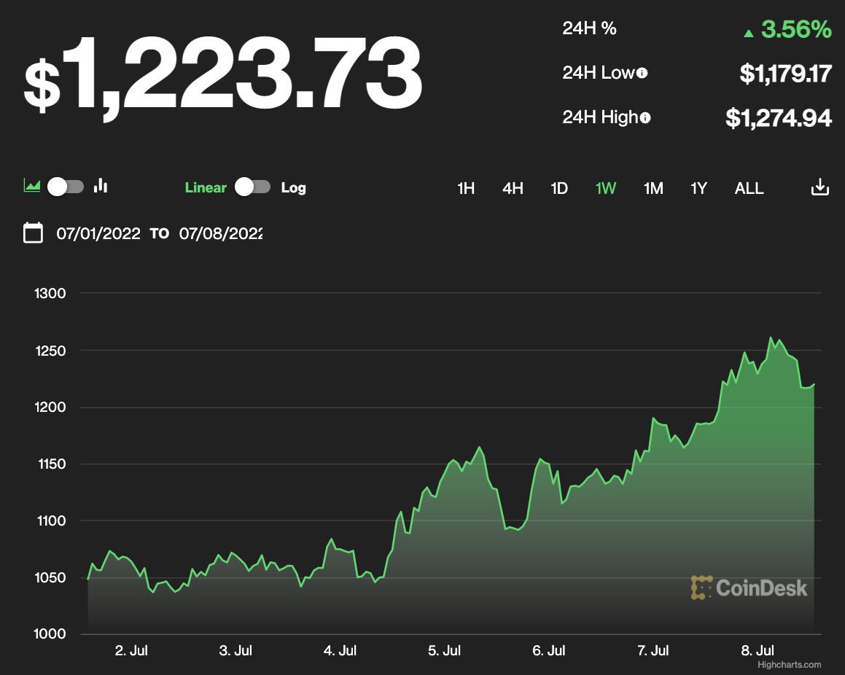
Task: Click the Linear scale label
Action: [206, 187]
